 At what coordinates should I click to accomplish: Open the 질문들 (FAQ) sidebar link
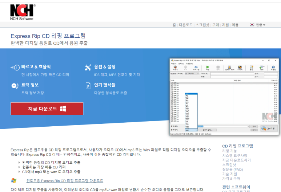pyautogui.click(x=232, y=169)
